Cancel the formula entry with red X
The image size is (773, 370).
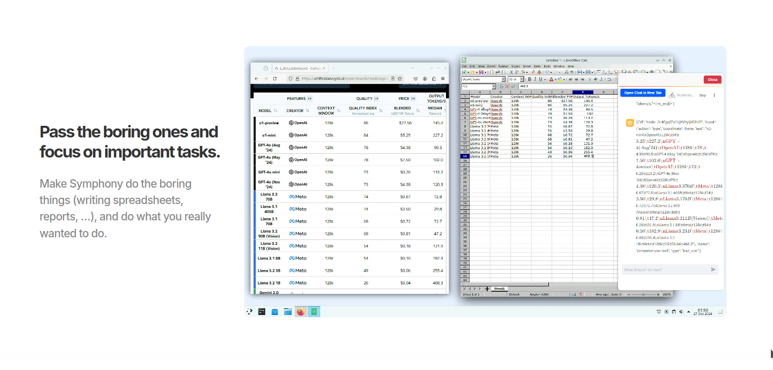click(x=507, y=87)
